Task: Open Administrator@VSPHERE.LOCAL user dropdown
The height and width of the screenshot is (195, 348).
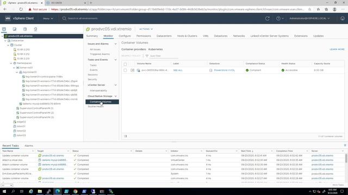Action: [x=309, y=18]
